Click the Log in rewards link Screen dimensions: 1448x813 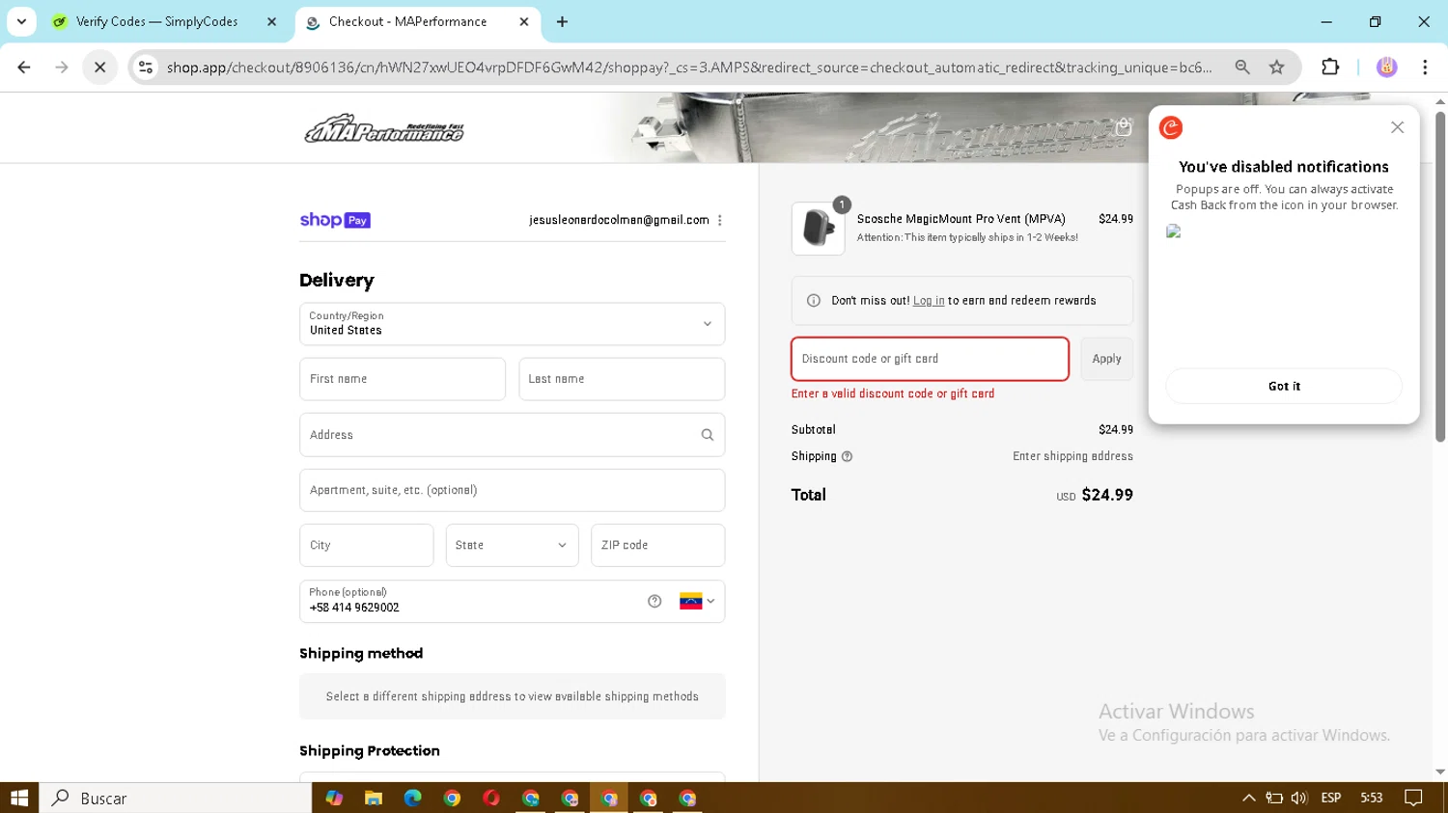(x=929, y=301)
